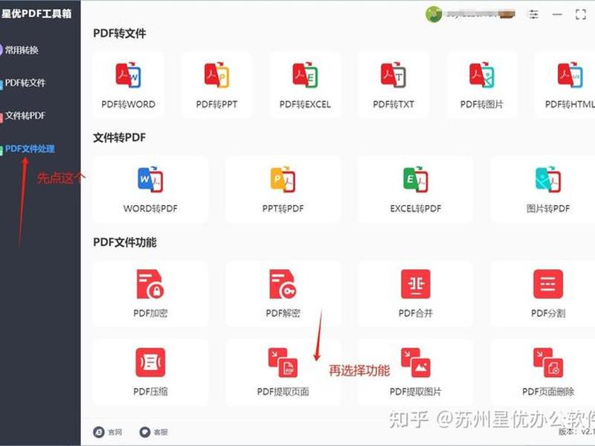Open the WORD转PDF converter
The width and height of the screenshot is (595, 446).
tap(150, 190)
